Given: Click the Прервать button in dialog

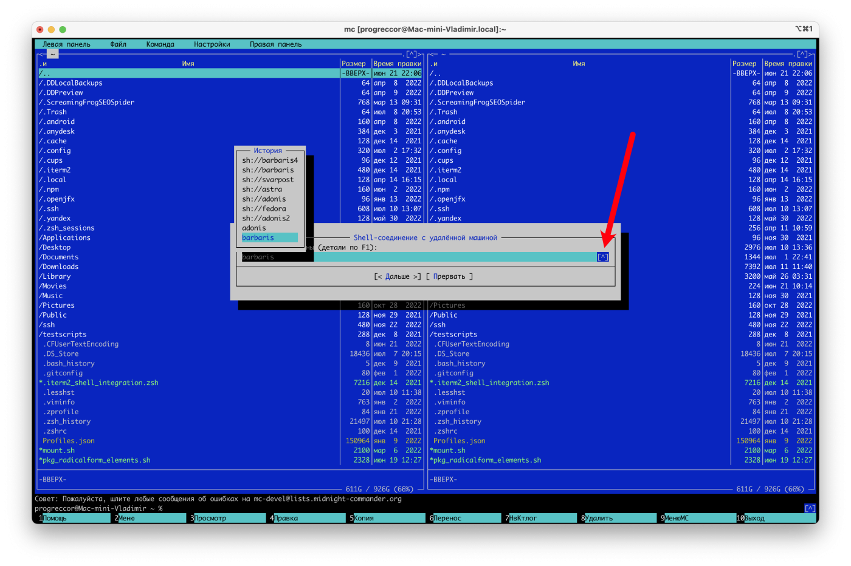Looking at the screenshot, I should pyautogui.click(x=449, y=276).
